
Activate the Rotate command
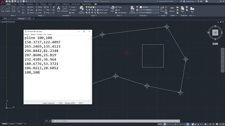pyautogui.click(x=39, y=7)
